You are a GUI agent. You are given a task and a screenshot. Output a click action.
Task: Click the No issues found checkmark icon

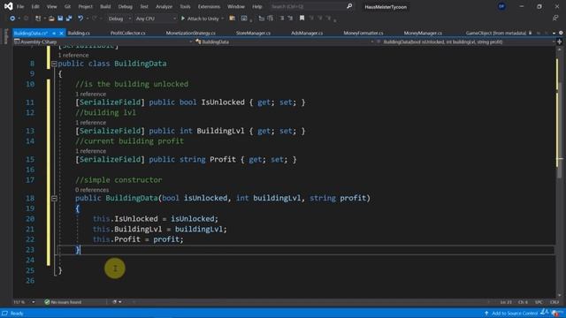[47, 302]
